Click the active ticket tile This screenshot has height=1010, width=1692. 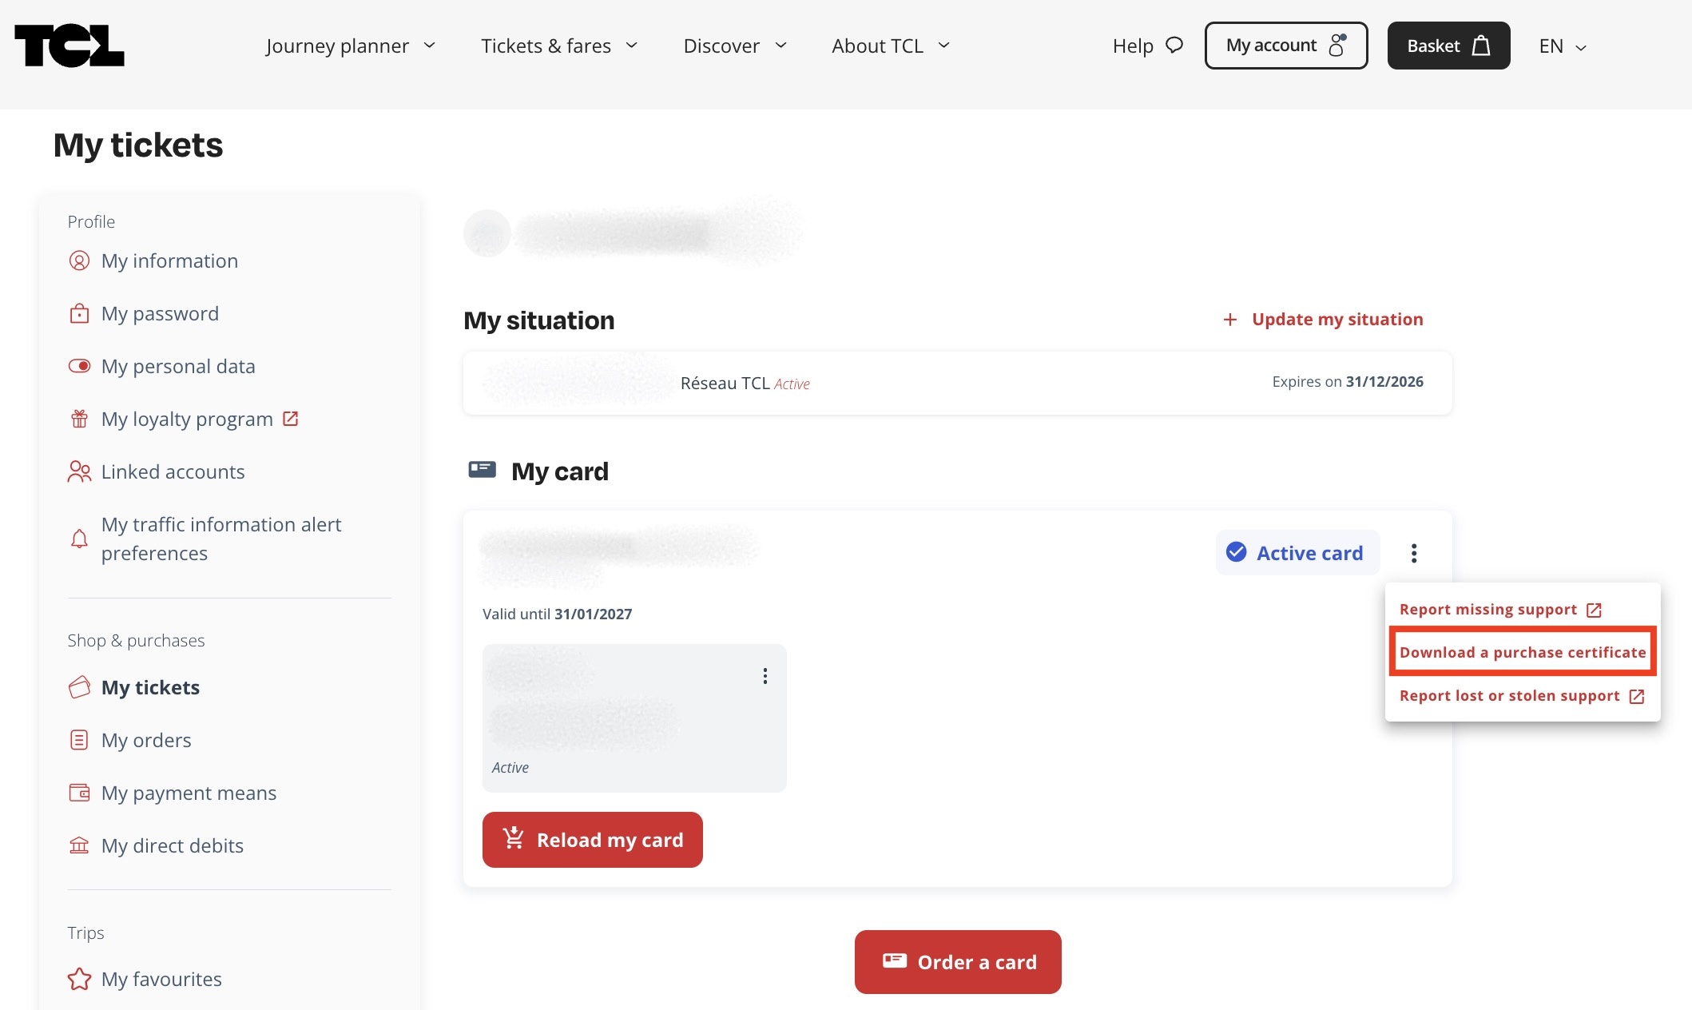tap(634, 718)
